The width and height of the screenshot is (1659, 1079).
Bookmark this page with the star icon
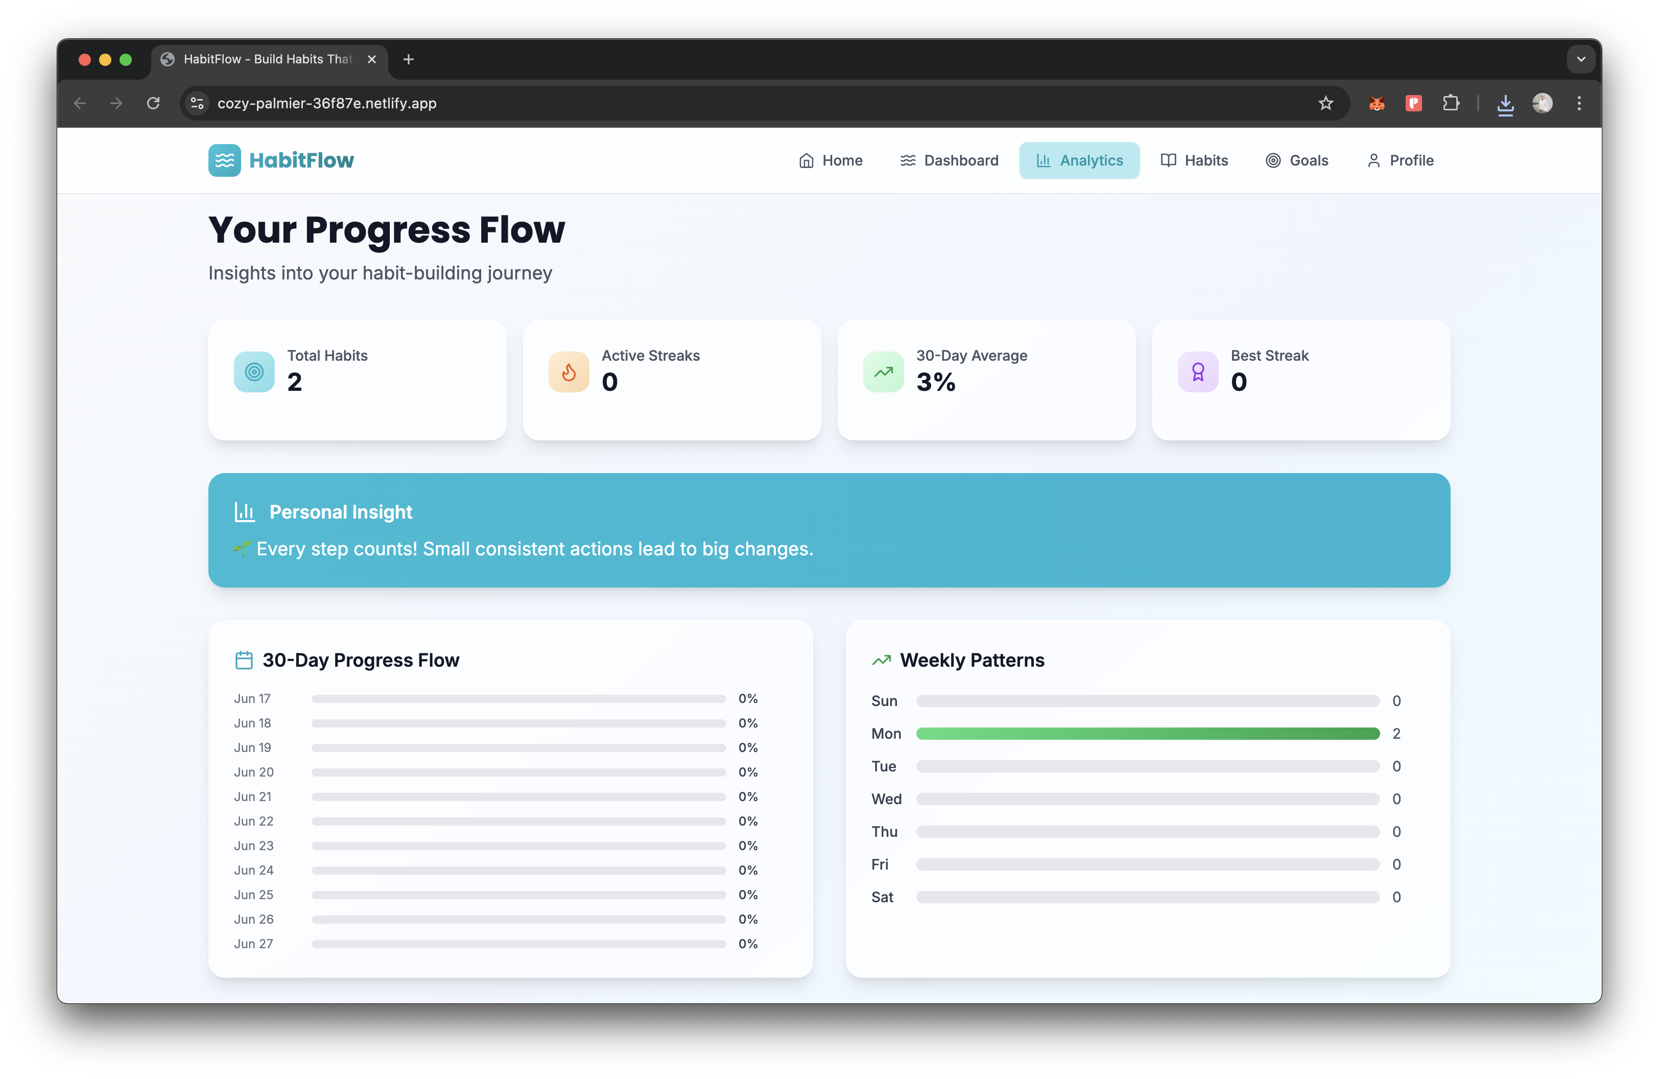[x=1325, y=103]
